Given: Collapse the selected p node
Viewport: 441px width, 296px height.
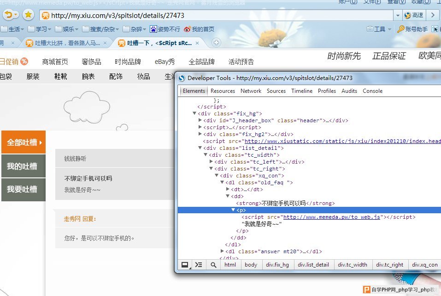Looking at the screenshot, I should 233,210.
